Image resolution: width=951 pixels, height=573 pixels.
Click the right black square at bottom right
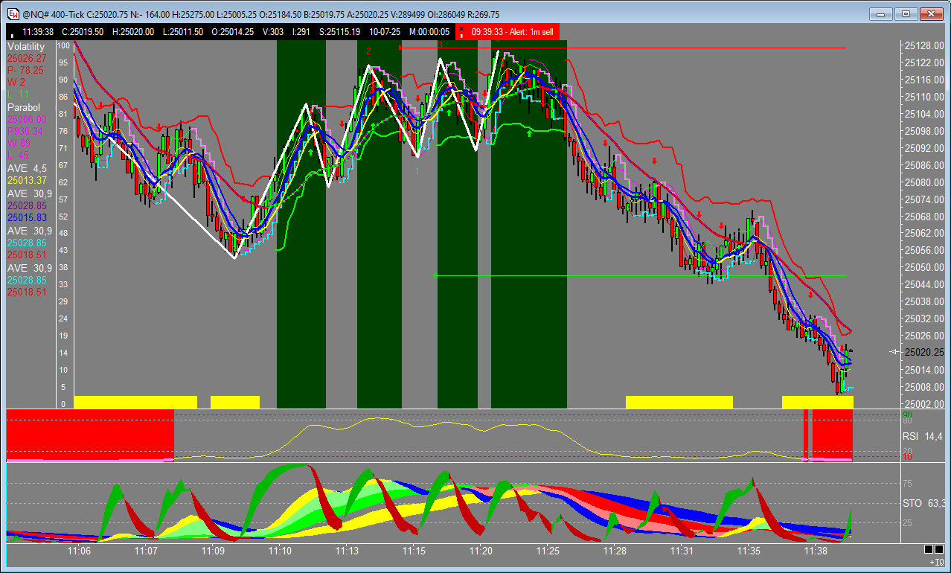(939, 549)
